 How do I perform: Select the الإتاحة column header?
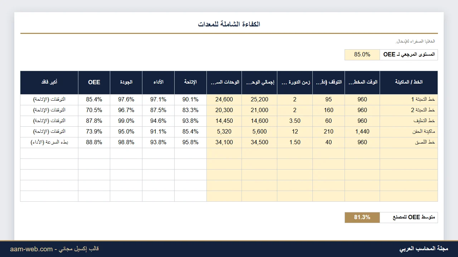(191, 82)
